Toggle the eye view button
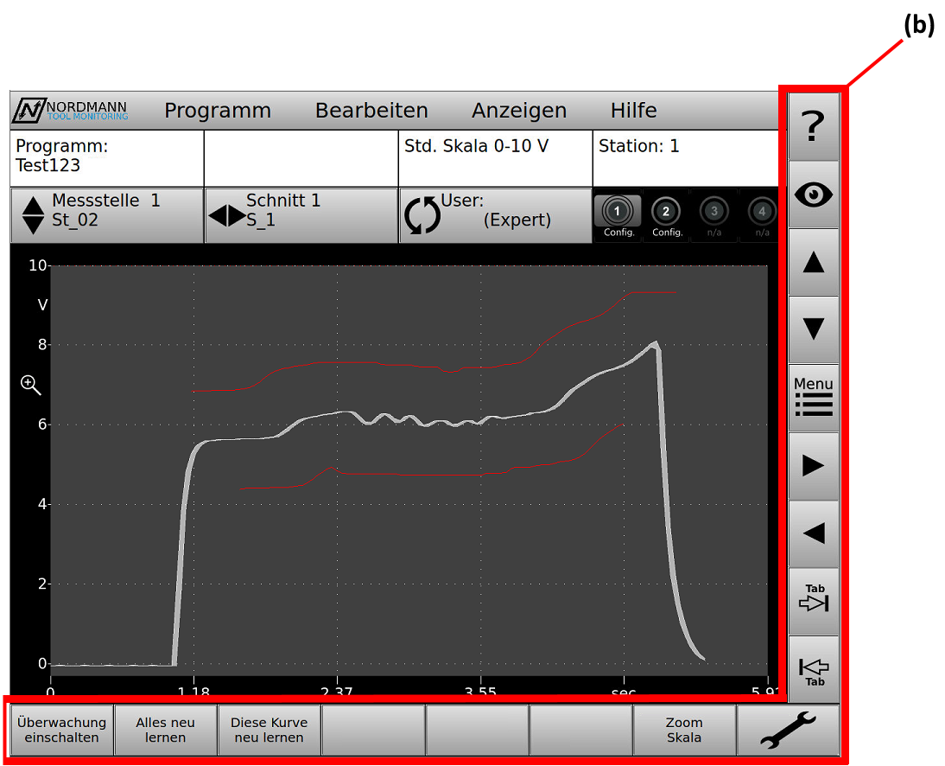This screenshot has width=945, height=766. (x=813, y=195)
